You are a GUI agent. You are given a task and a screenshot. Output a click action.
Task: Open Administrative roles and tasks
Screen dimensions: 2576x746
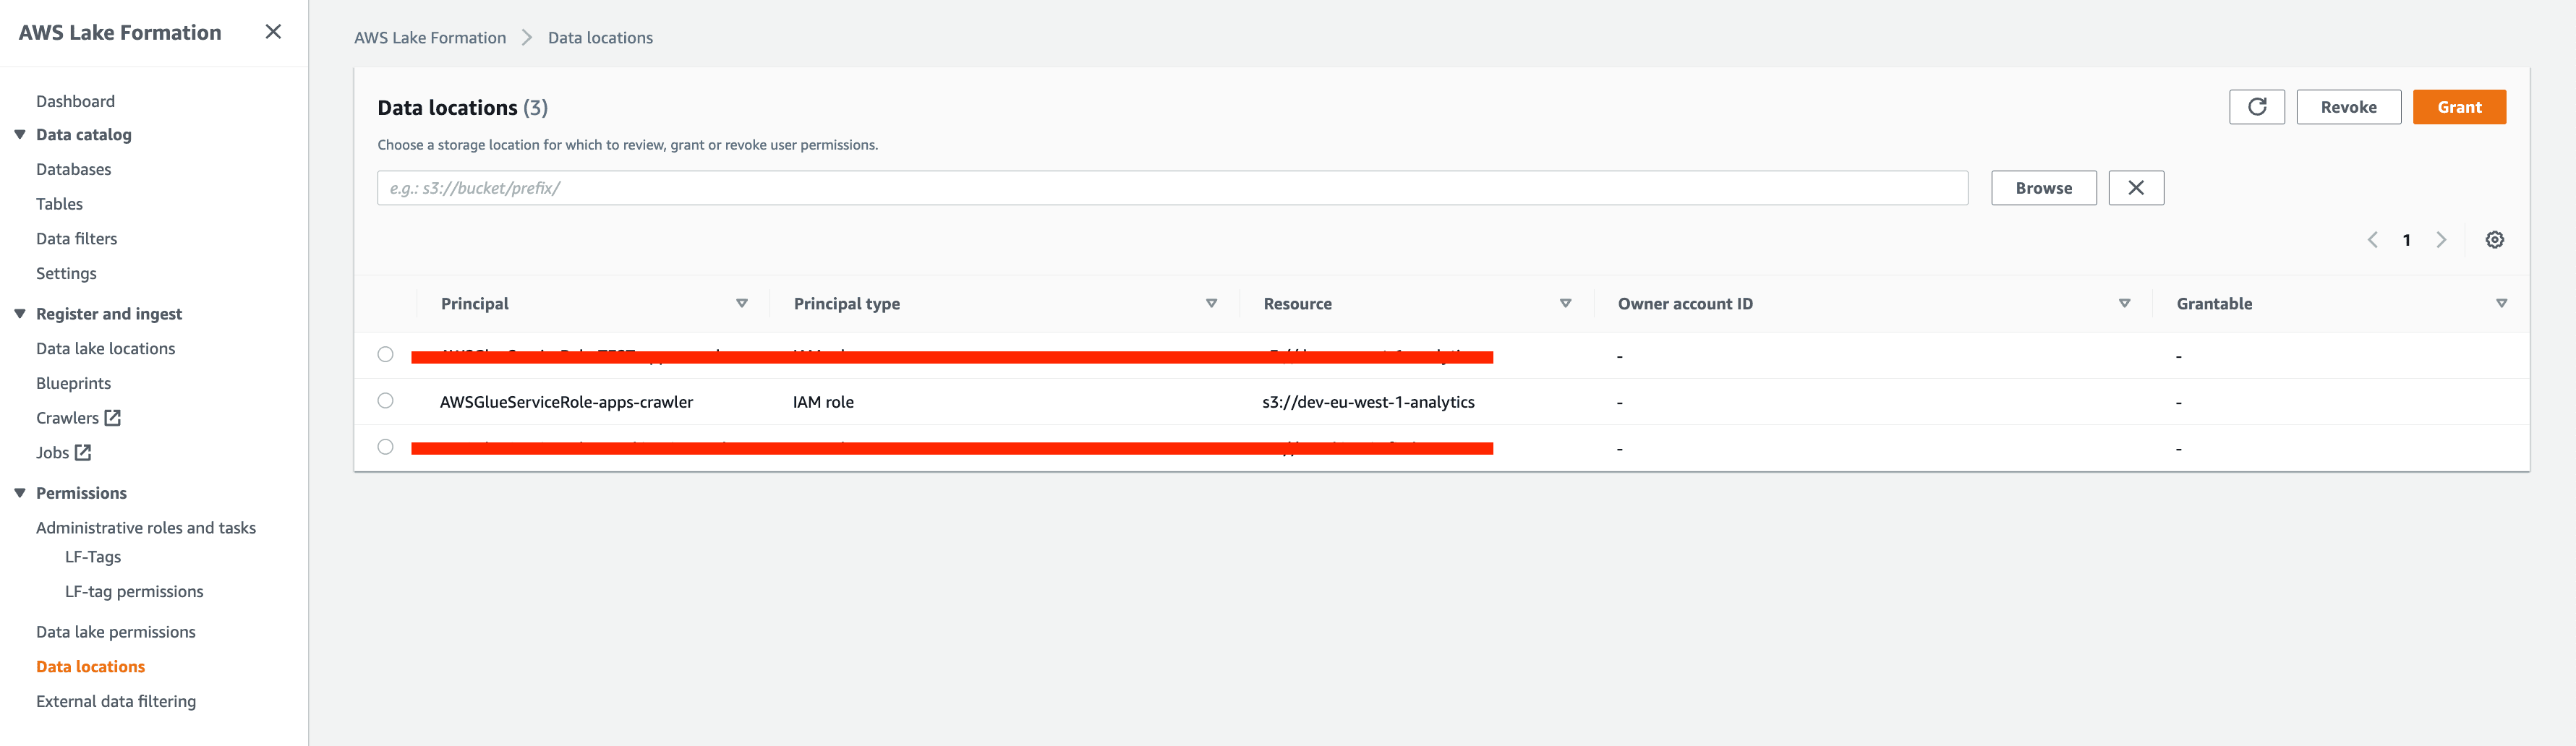(x=146, y=528)
